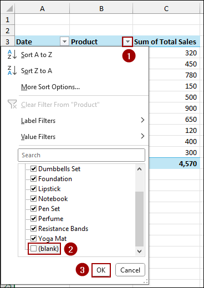204x288 pixels.
Task: Select row 1 header
Action: (7, 19)
